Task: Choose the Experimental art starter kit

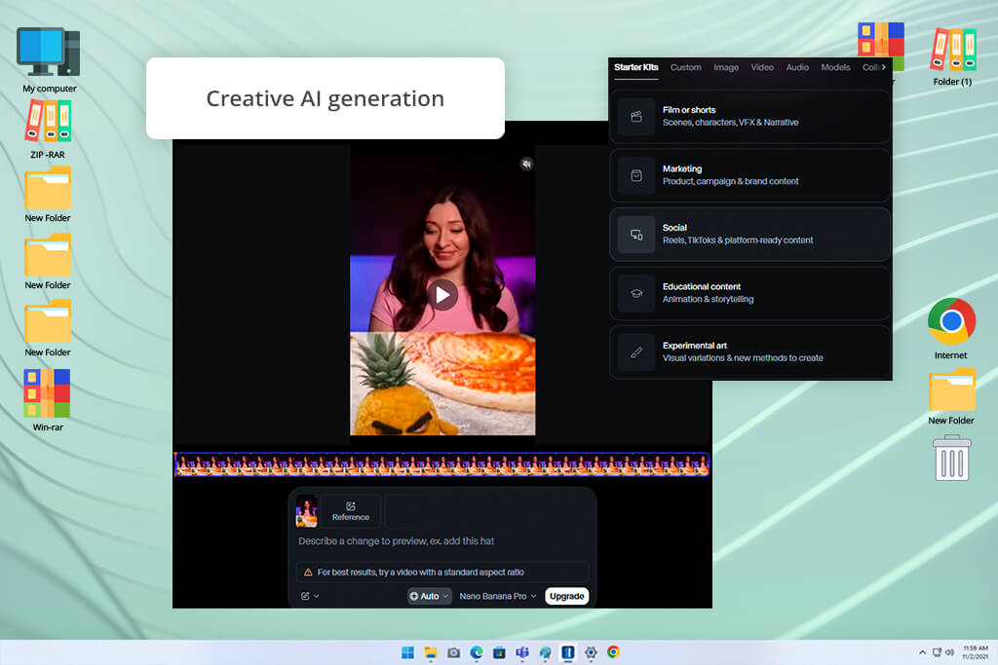Action: (x=749, y=352)
